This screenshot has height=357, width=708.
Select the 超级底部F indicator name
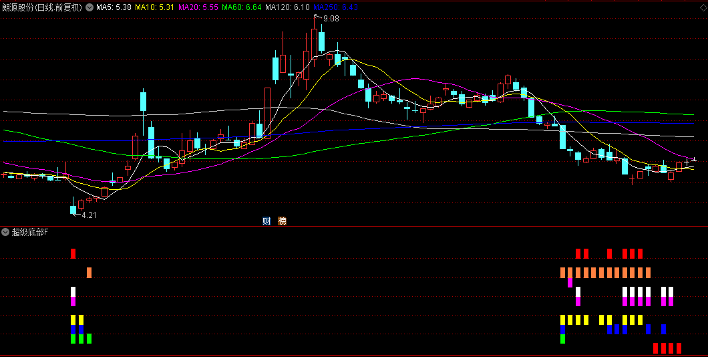click(x=30, y=232)
